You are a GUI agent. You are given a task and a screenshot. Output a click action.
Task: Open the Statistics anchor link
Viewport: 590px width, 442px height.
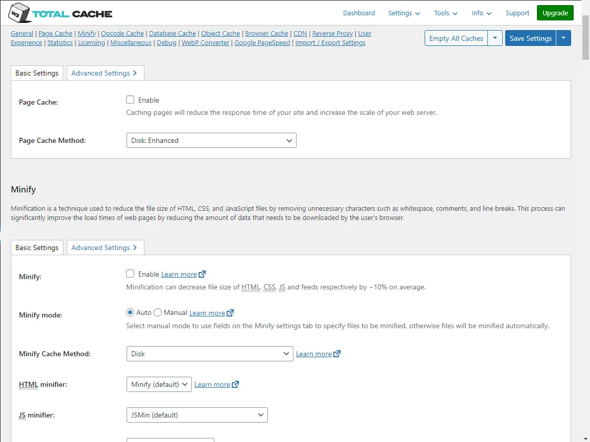60,42
